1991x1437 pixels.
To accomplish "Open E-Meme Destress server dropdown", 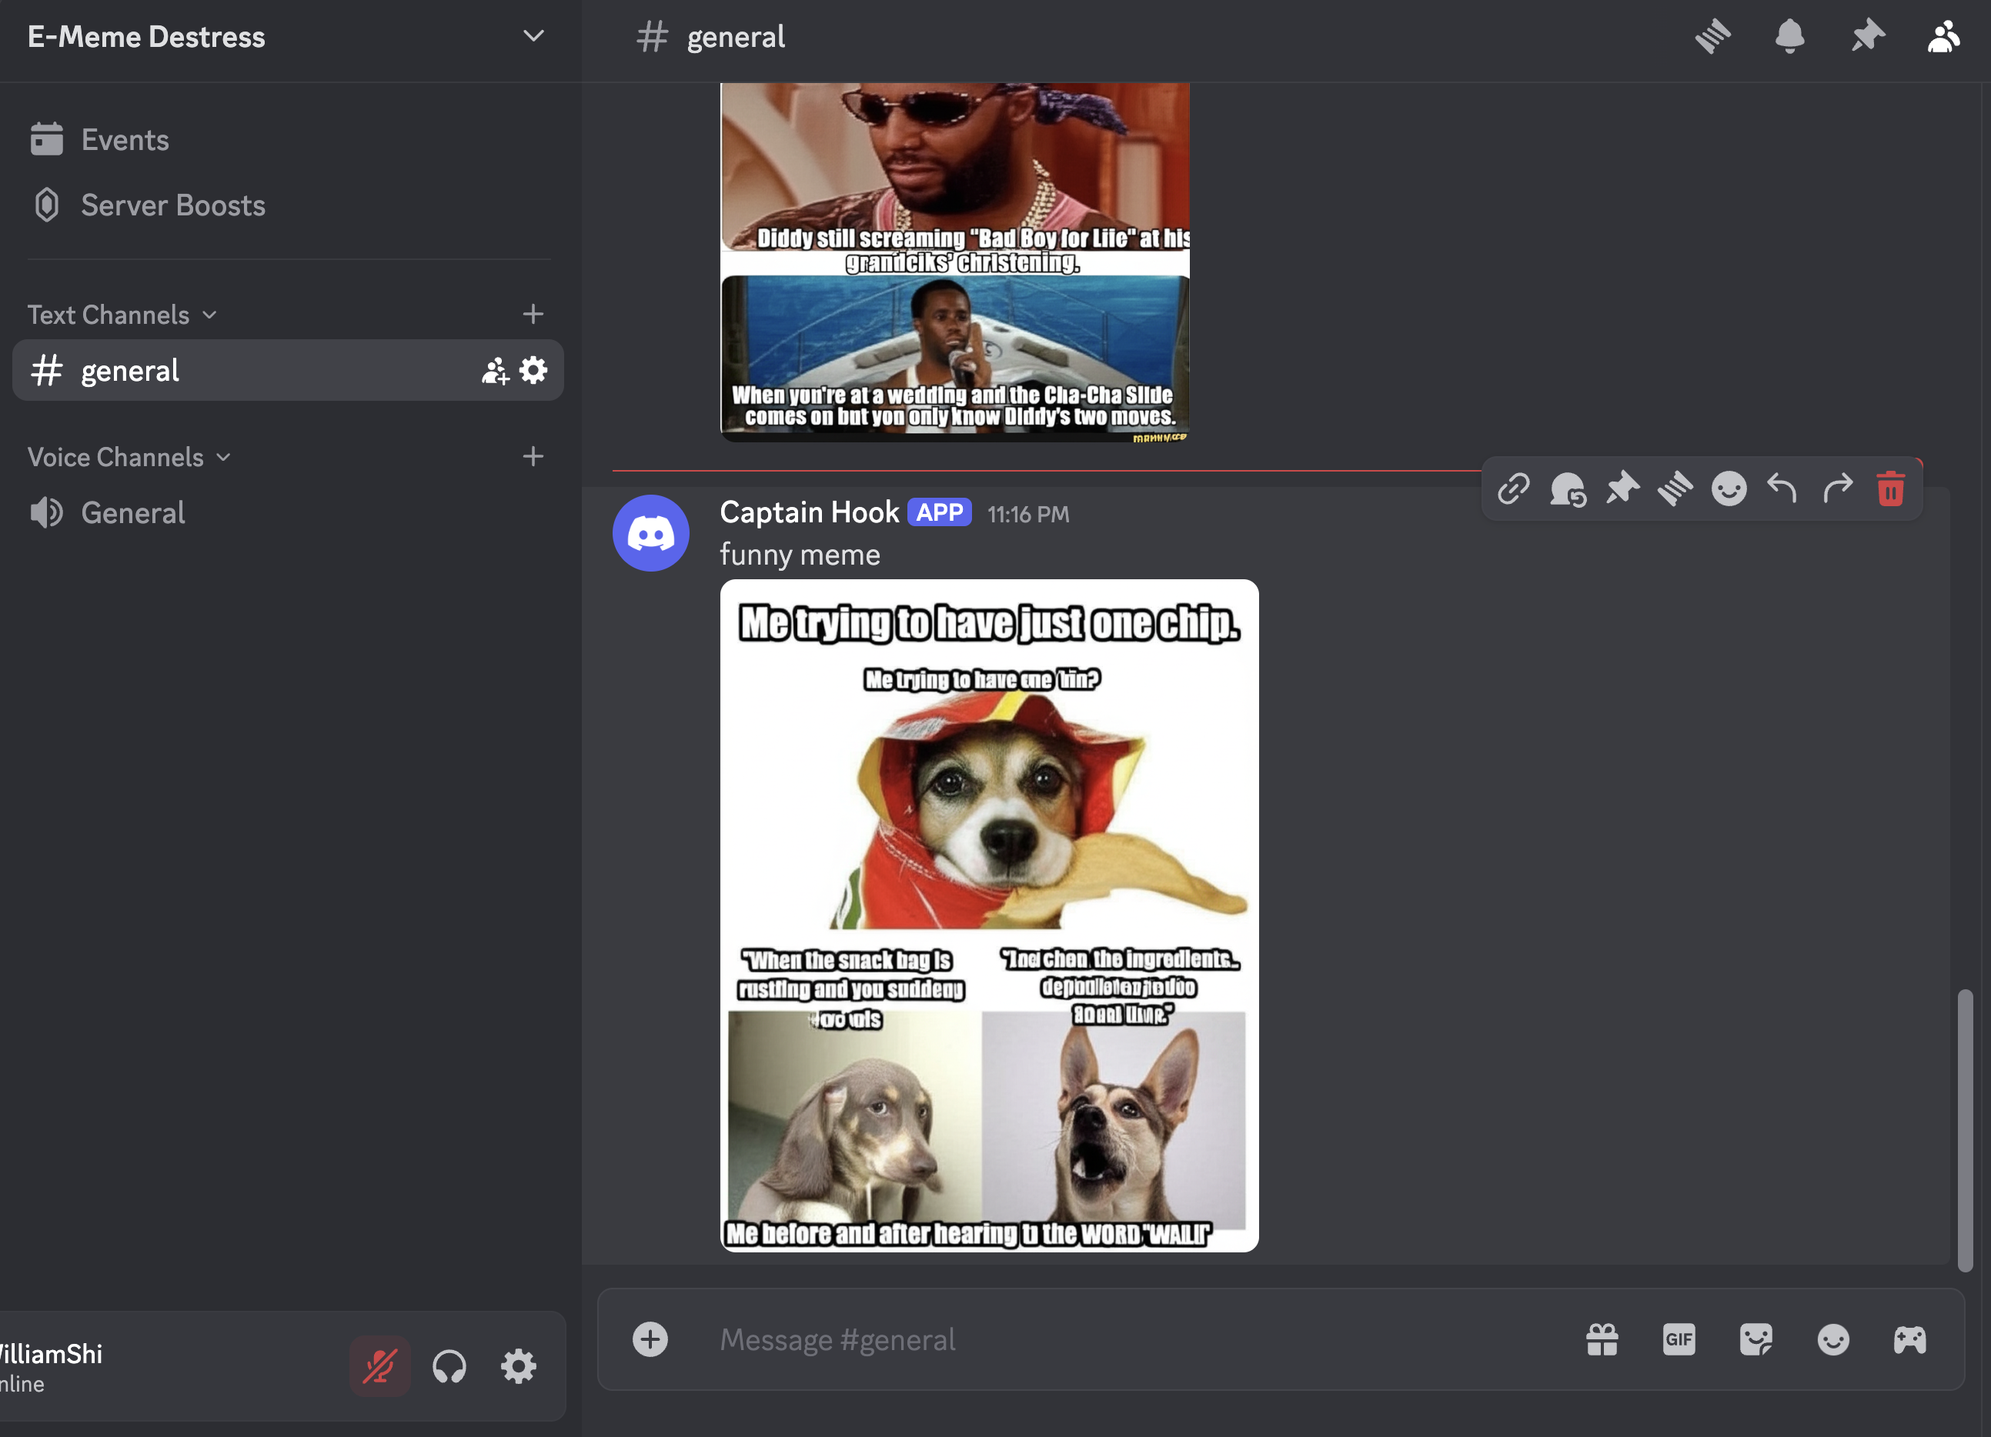I will pyautogui.click(x=533, y=37).
